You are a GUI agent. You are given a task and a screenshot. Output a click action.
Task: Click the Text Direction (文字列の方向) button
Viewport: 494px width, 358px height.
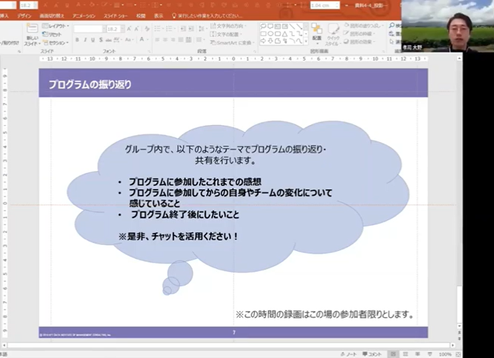pos(230,26)
